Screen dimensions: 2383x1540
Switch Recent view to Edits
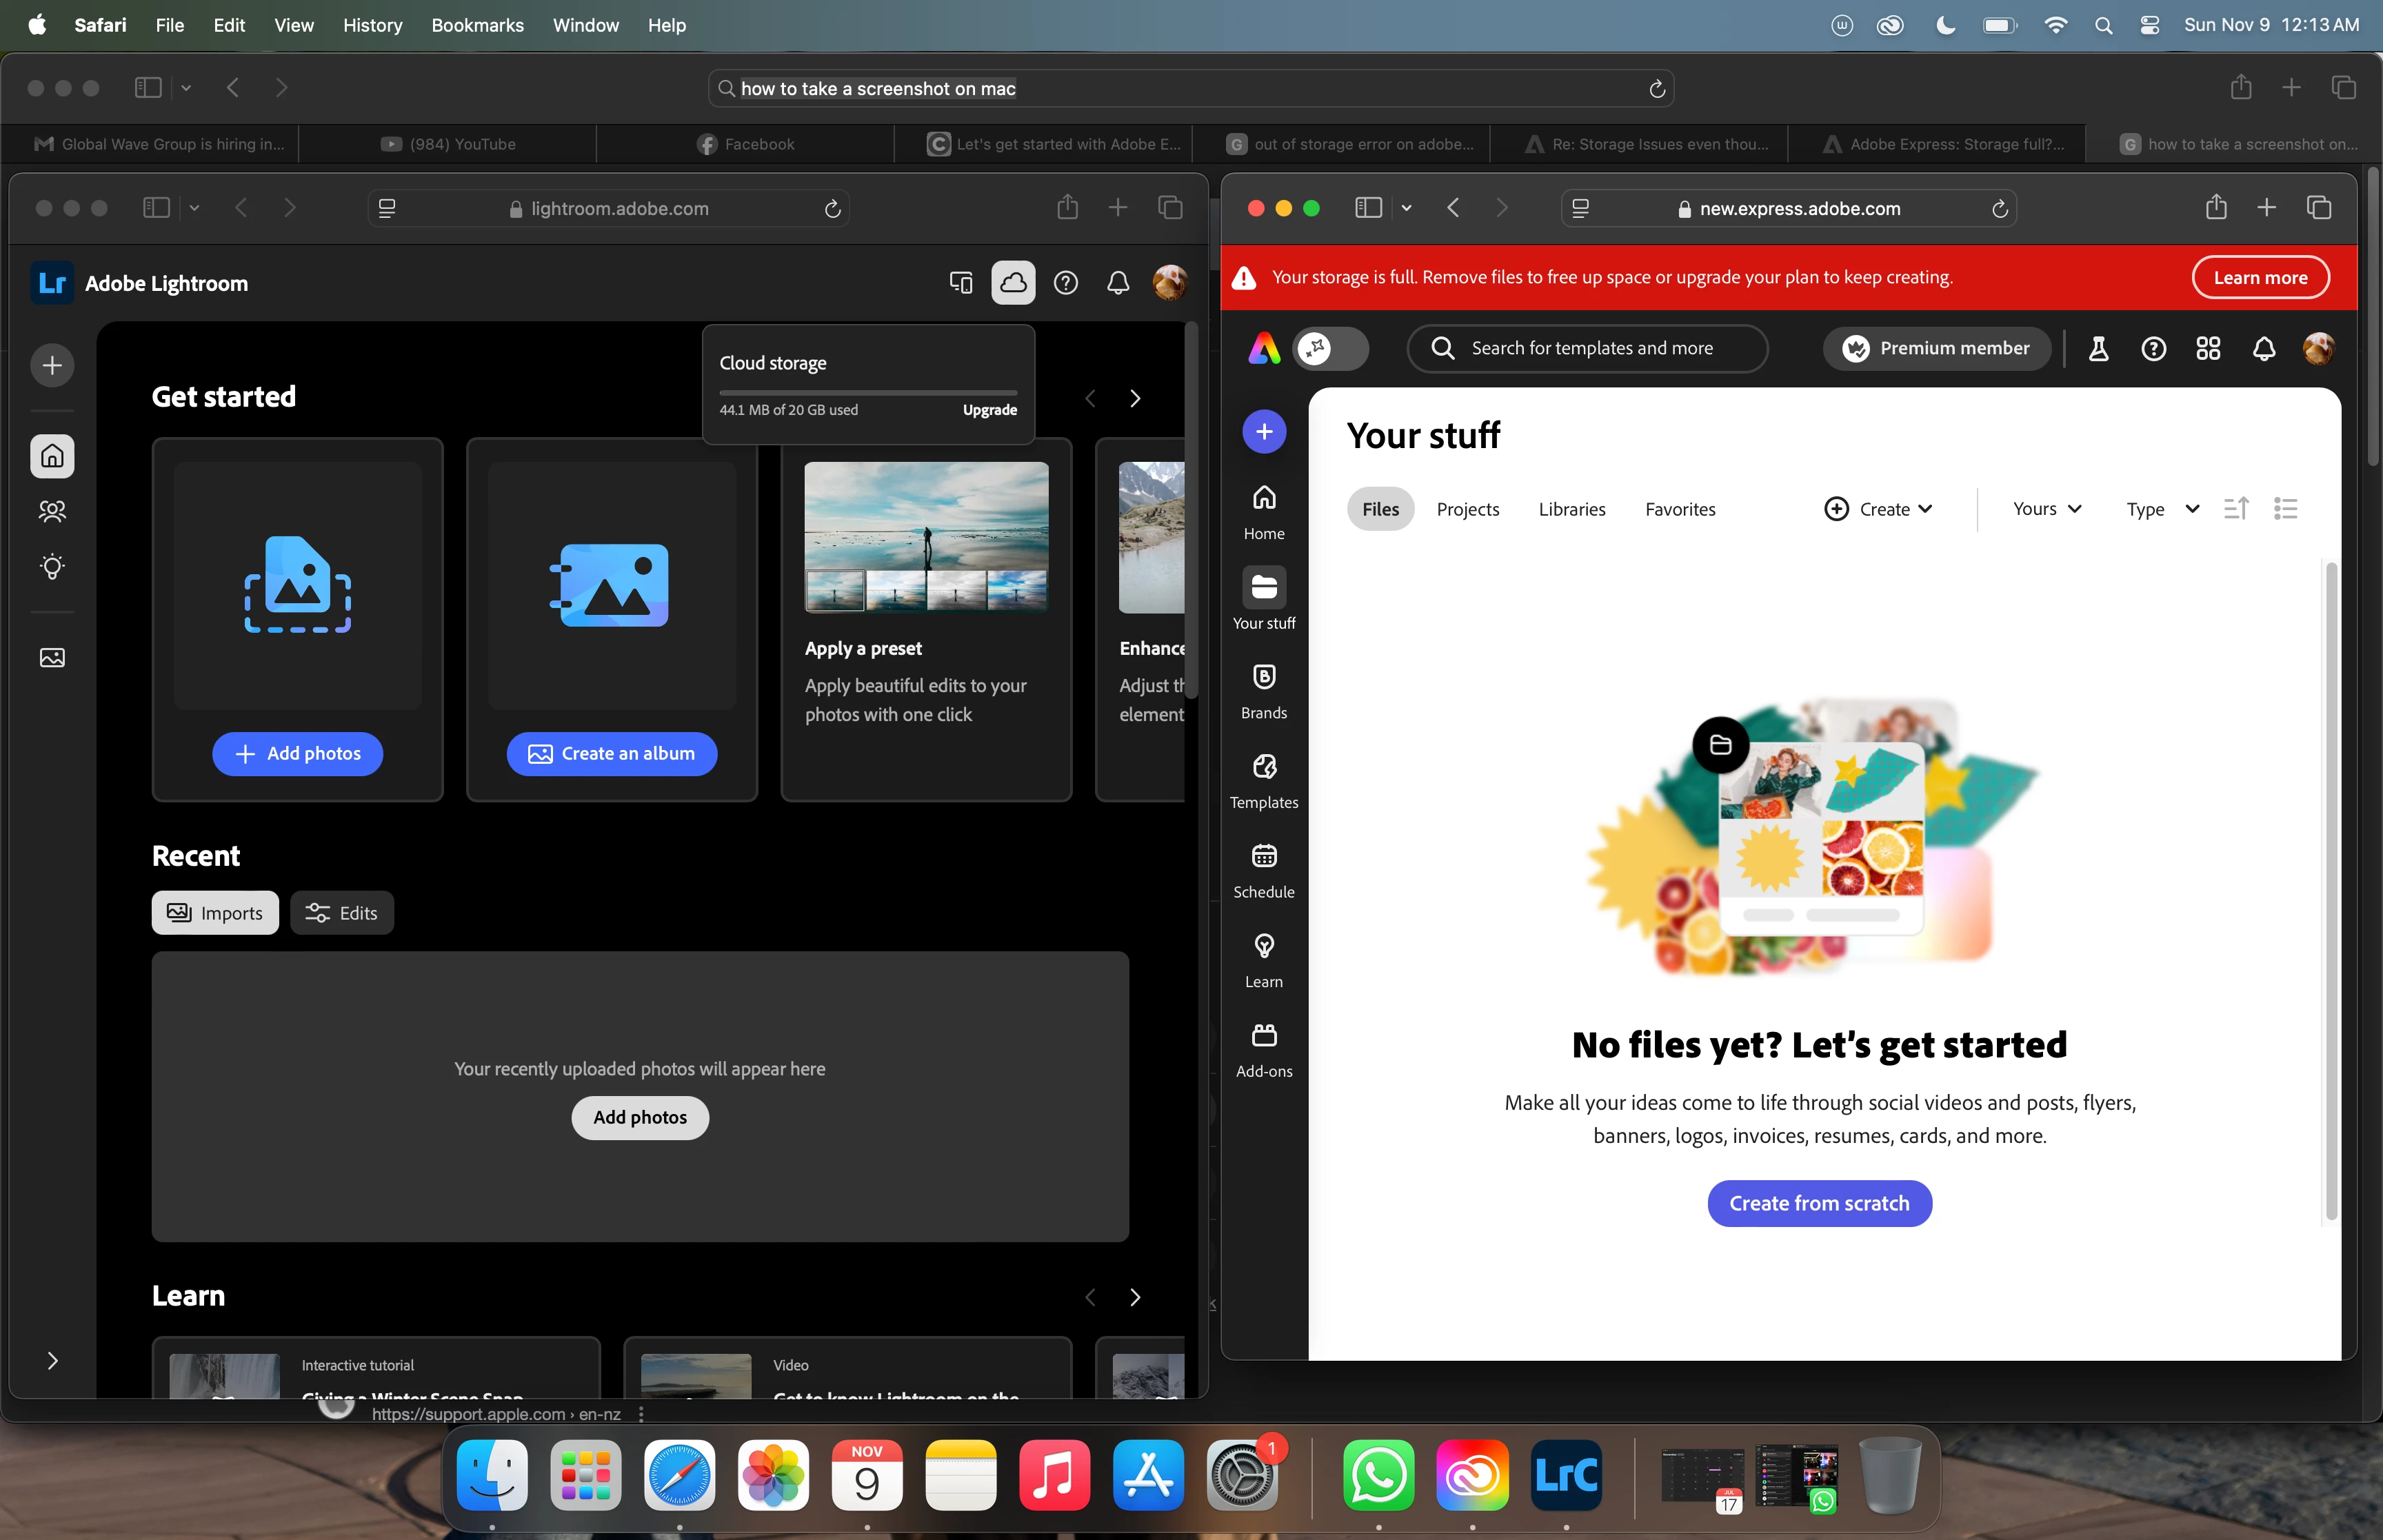pyautogui.click(x=342, y=913)
